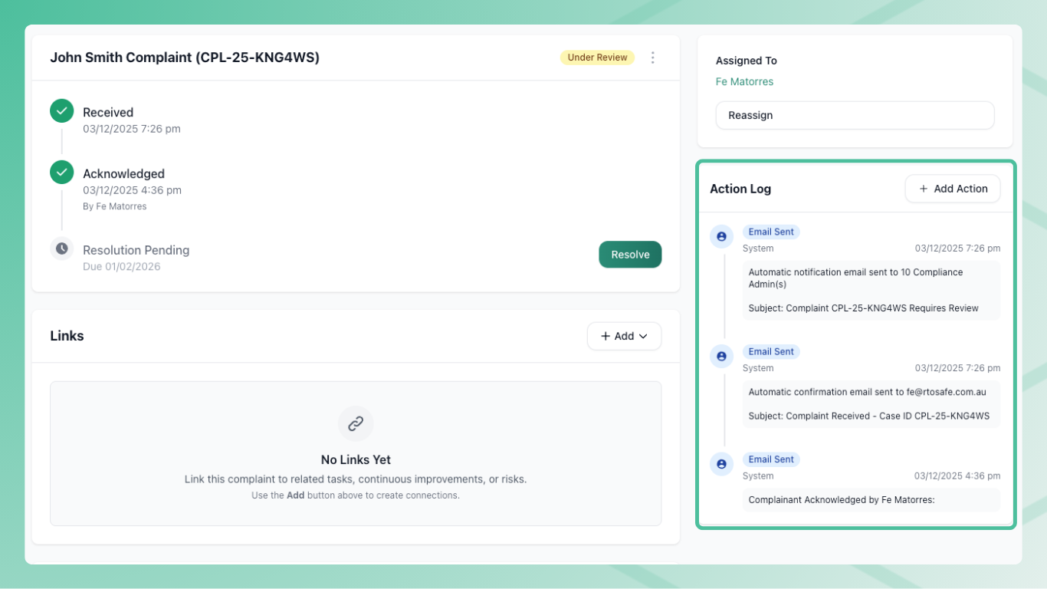1047x589 pixels.
Task: Click the avatar icon for the 4:36 pm log entry
Action: (x=721, y=464)
